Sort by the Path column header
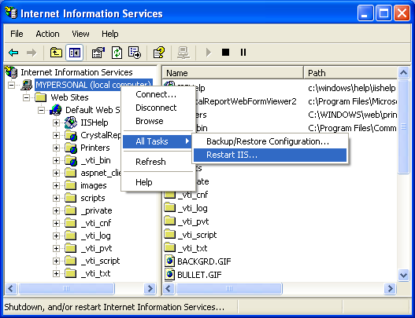The image size is (415, 318). [350, 73]
